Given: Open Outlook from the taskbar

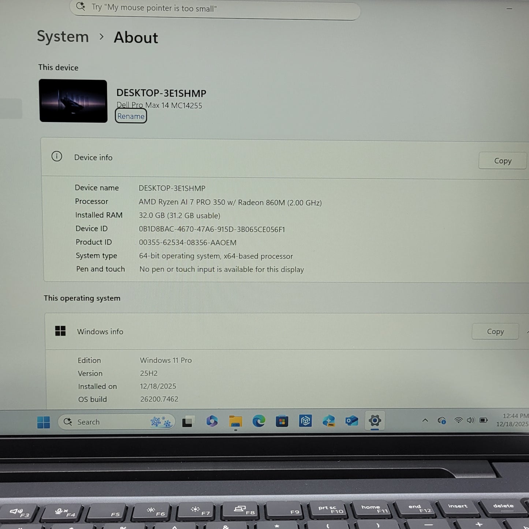Looking at the screenshot, I should point(352,422).
